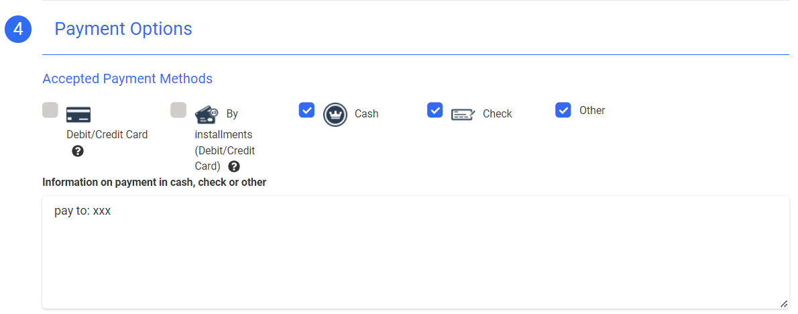Uncheck the Check payment checkbox
The height and width of the screenshot is (314, 798).
point(435,110)
